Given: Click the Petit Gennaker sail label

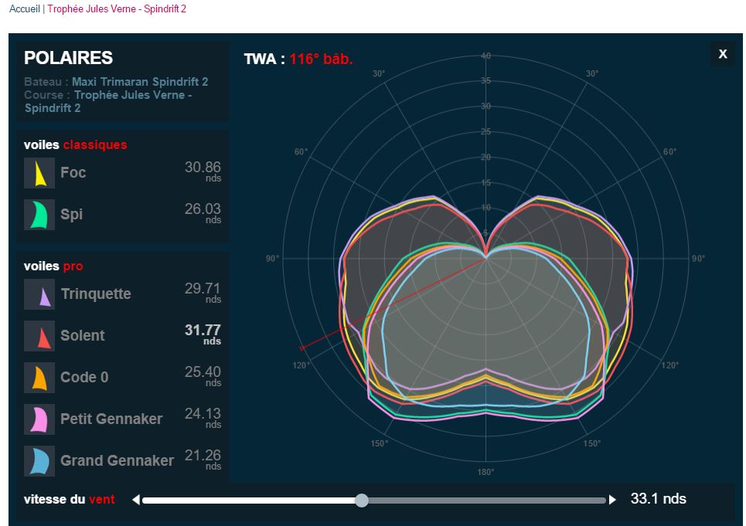Looking at the screenshot, I should (111, 419).
